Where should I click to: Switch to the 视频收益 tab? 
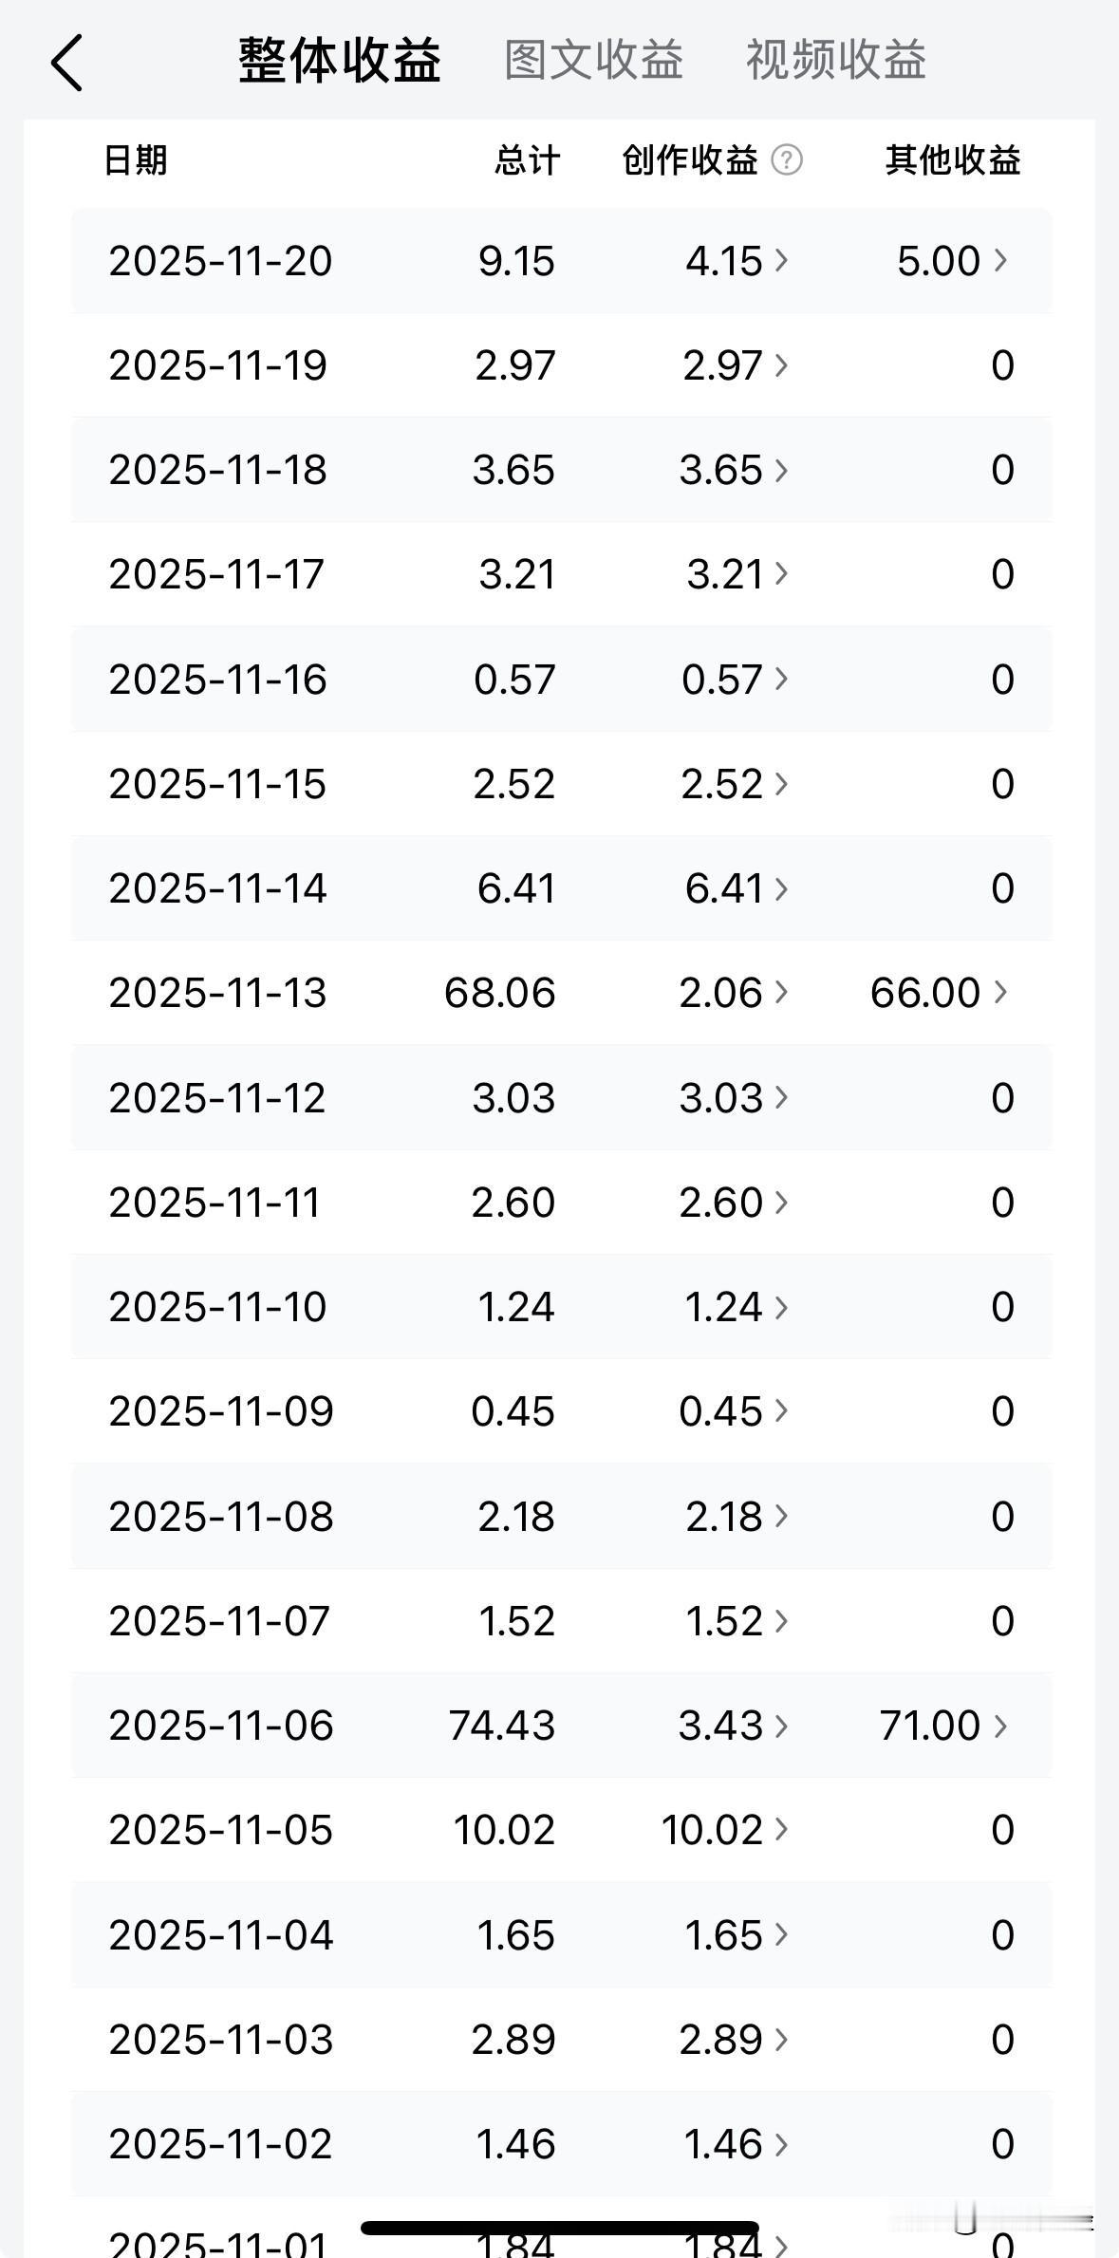pyautogui.click(x=835, y=60)
